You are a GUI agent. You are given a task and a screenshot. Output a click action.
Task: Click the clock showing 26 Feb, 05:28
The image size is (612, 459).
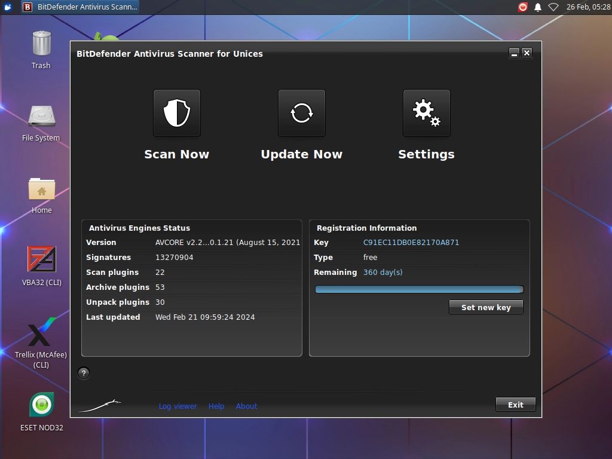[x=588, y=7]
